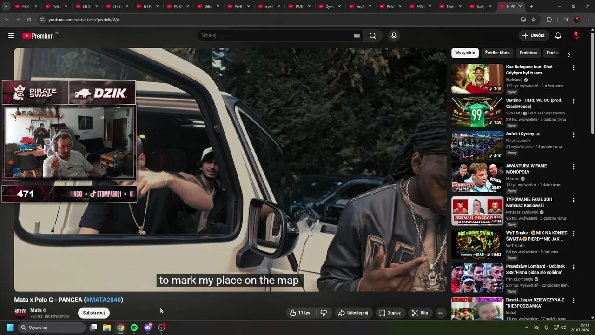Image resolution: width=595 pixels, height=335 pixels.
Task: Open the #MATA2040 hashtag link
Action: pos(104,300)
